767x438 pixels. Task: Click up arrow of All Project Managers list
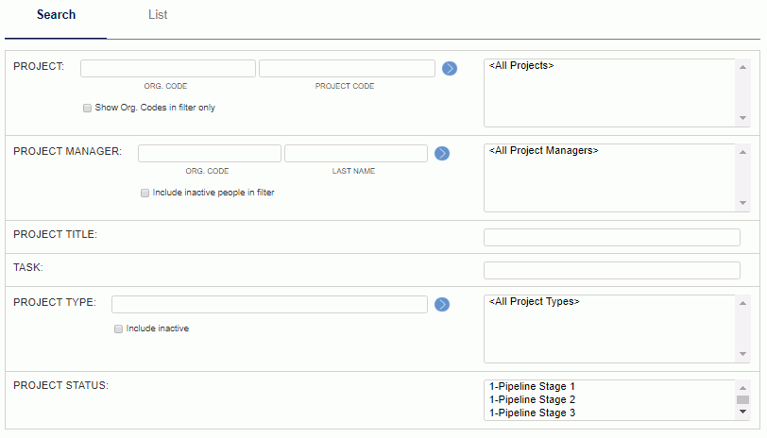[742, 153]
